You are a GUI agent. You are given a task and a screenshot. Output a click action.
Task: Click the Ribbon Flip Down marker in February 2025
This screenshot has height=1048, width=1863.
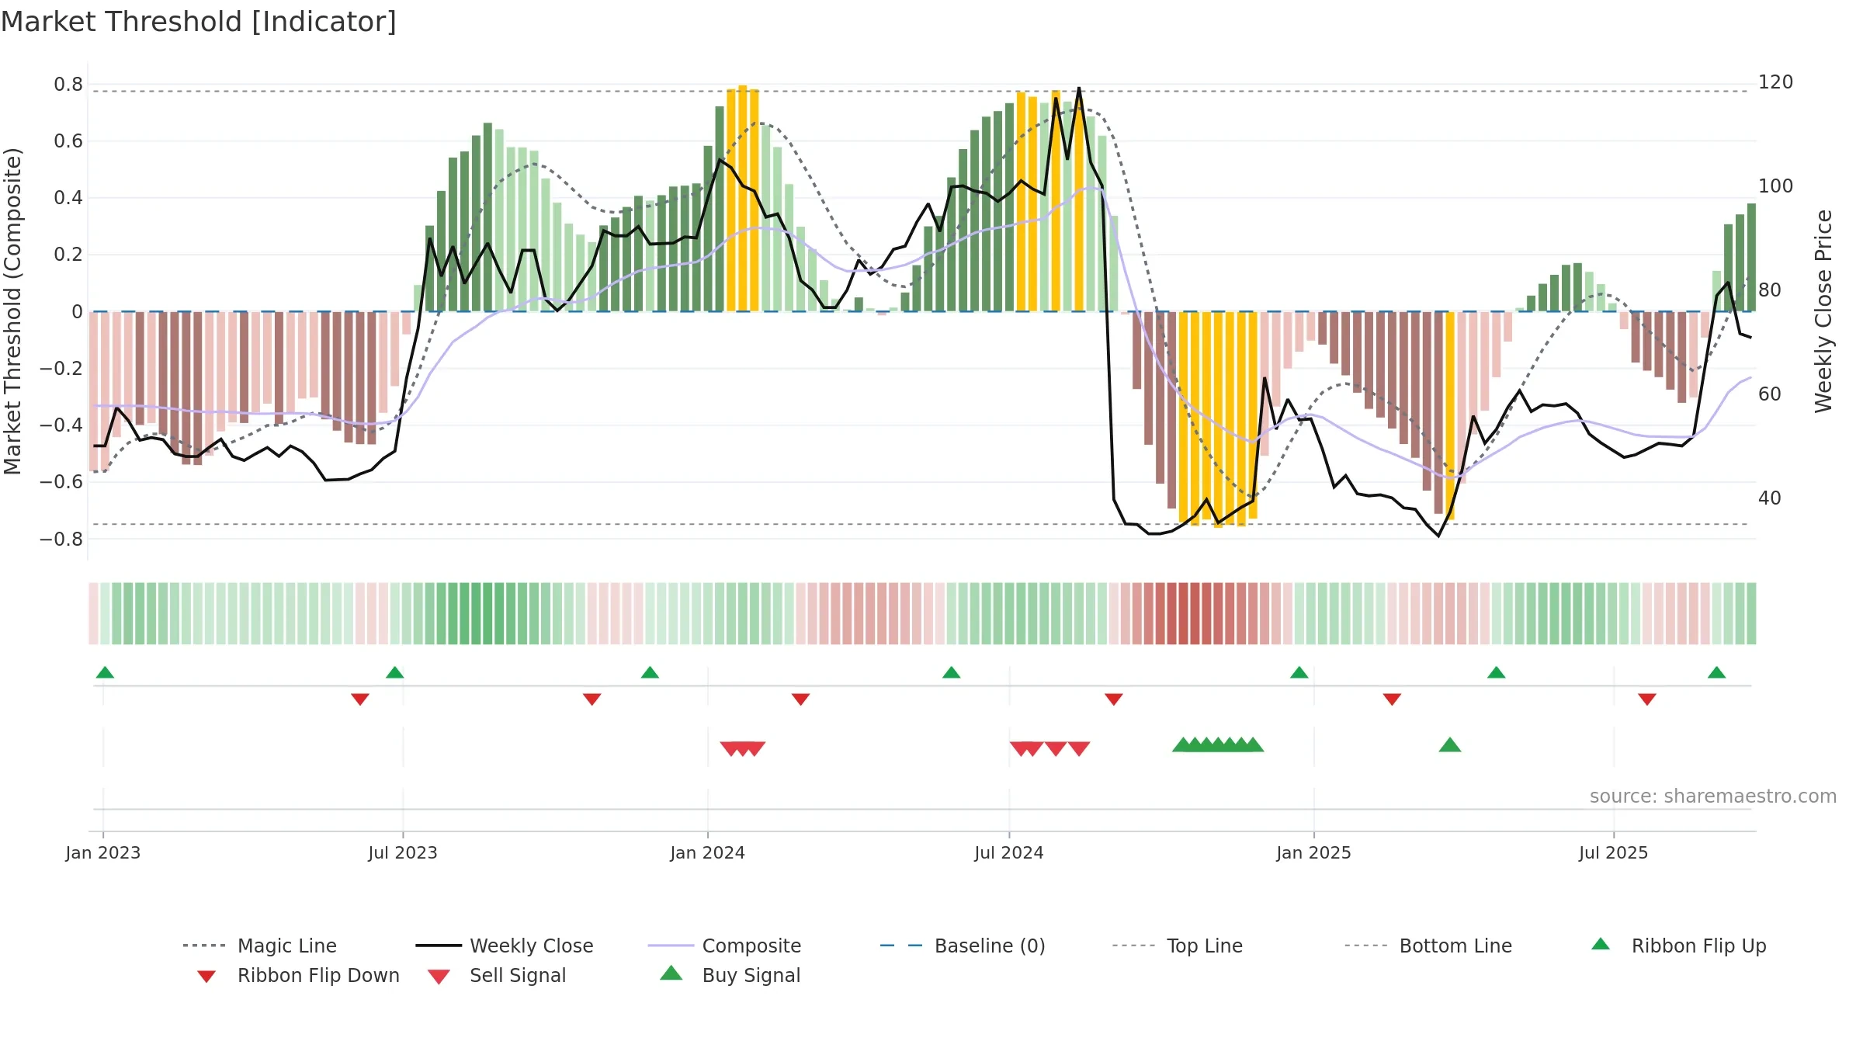1392,699
